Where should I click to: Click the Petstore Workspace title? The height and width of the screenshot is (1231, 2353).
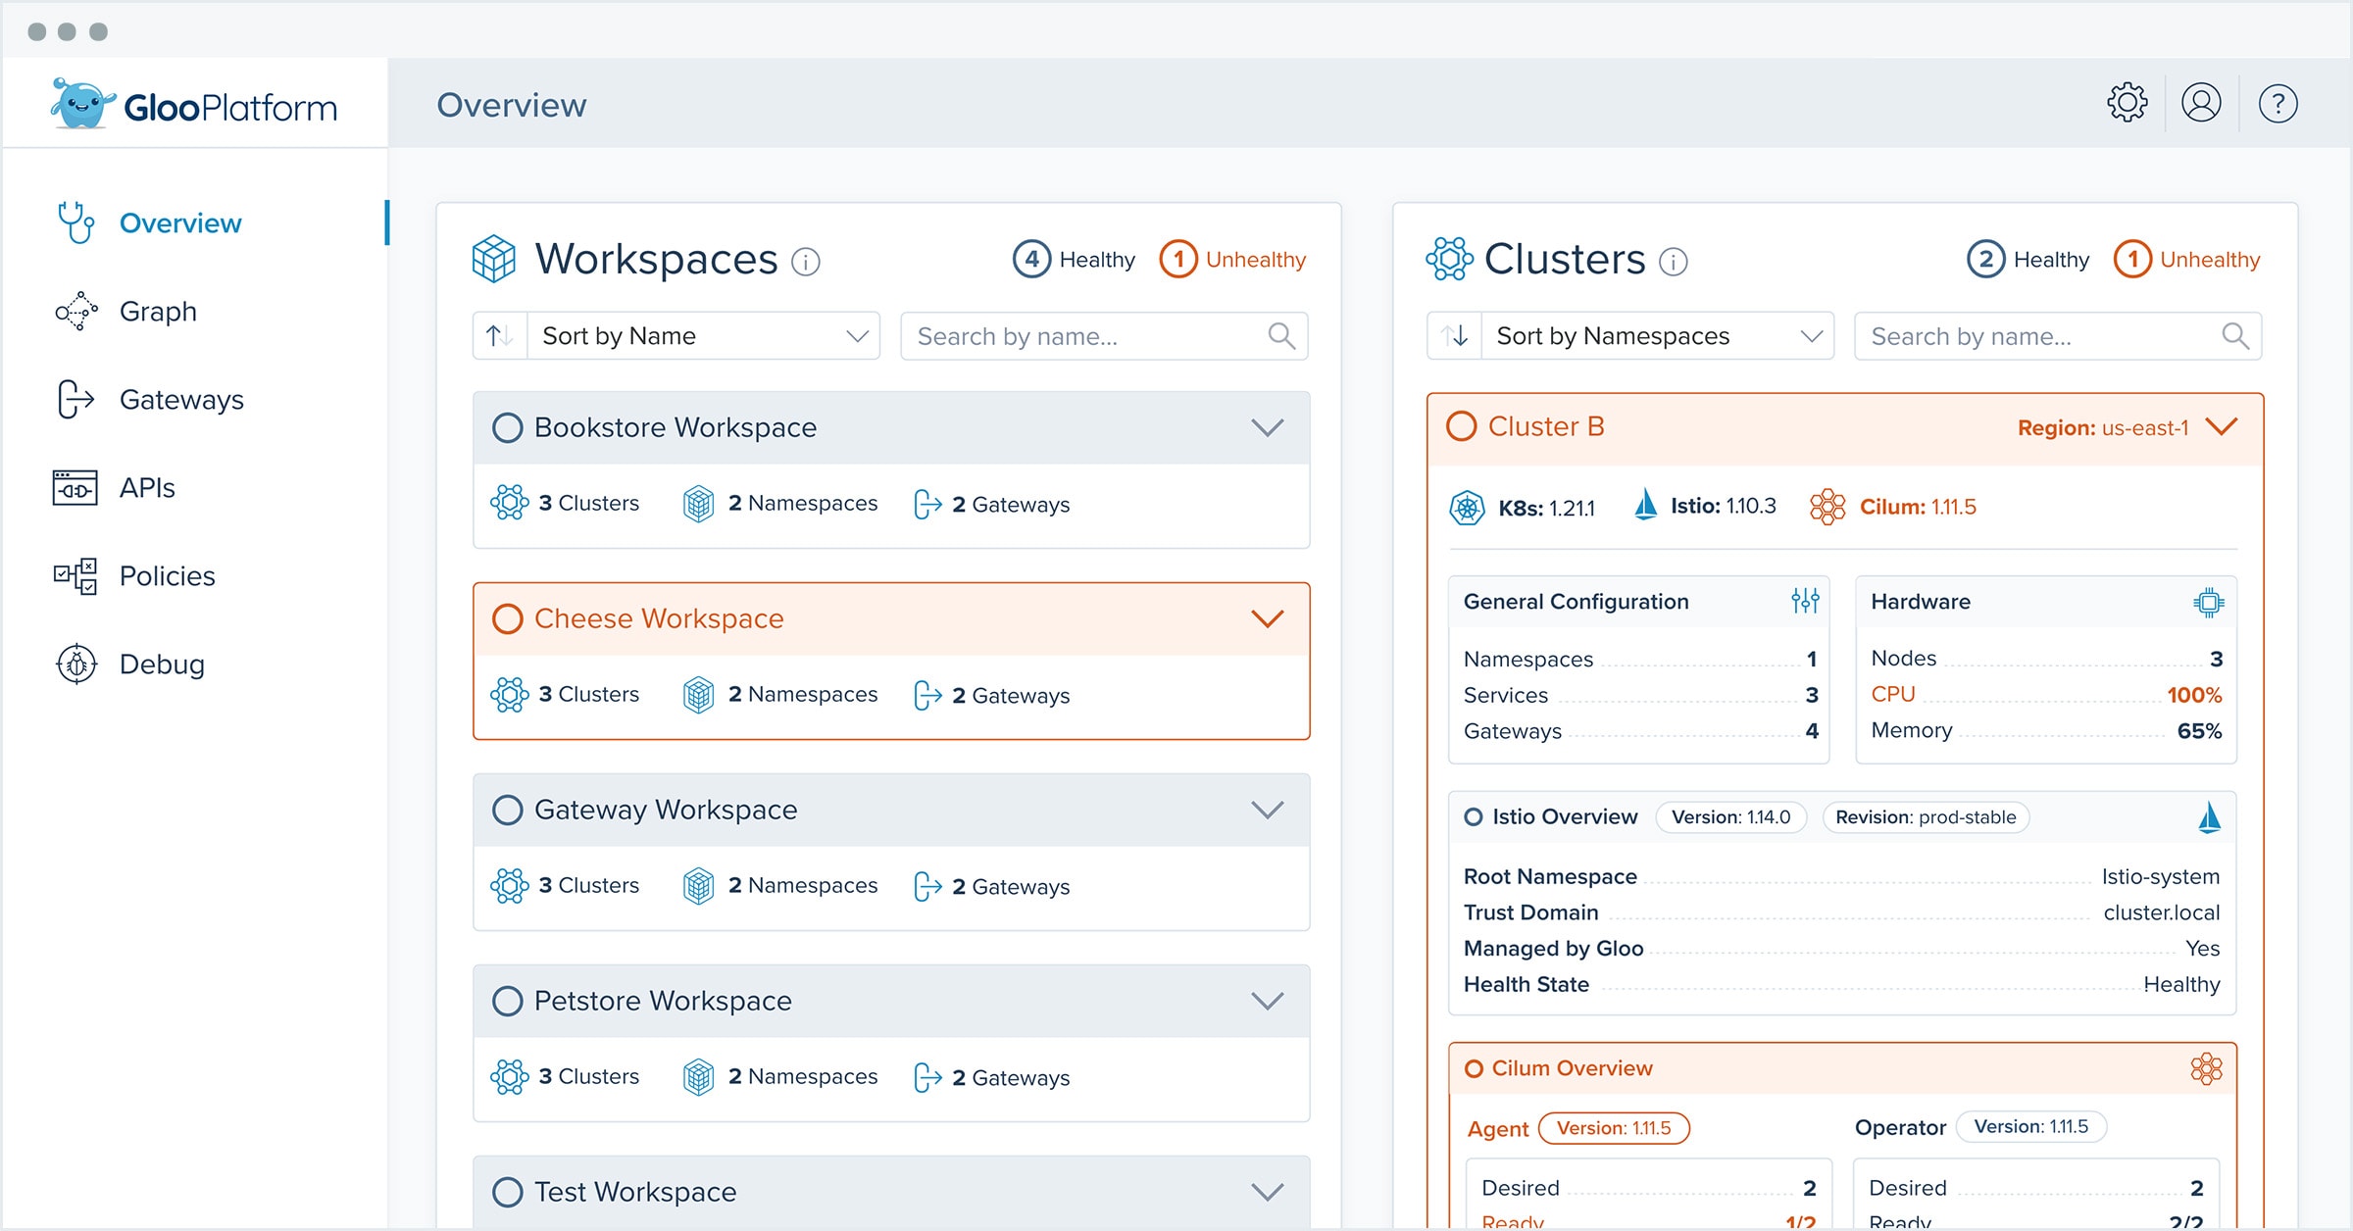click(x=663, y=1001)
